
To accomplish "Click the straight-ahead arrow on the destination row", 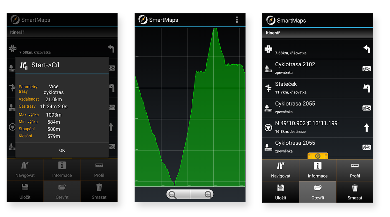I will [x=367, y=128].
